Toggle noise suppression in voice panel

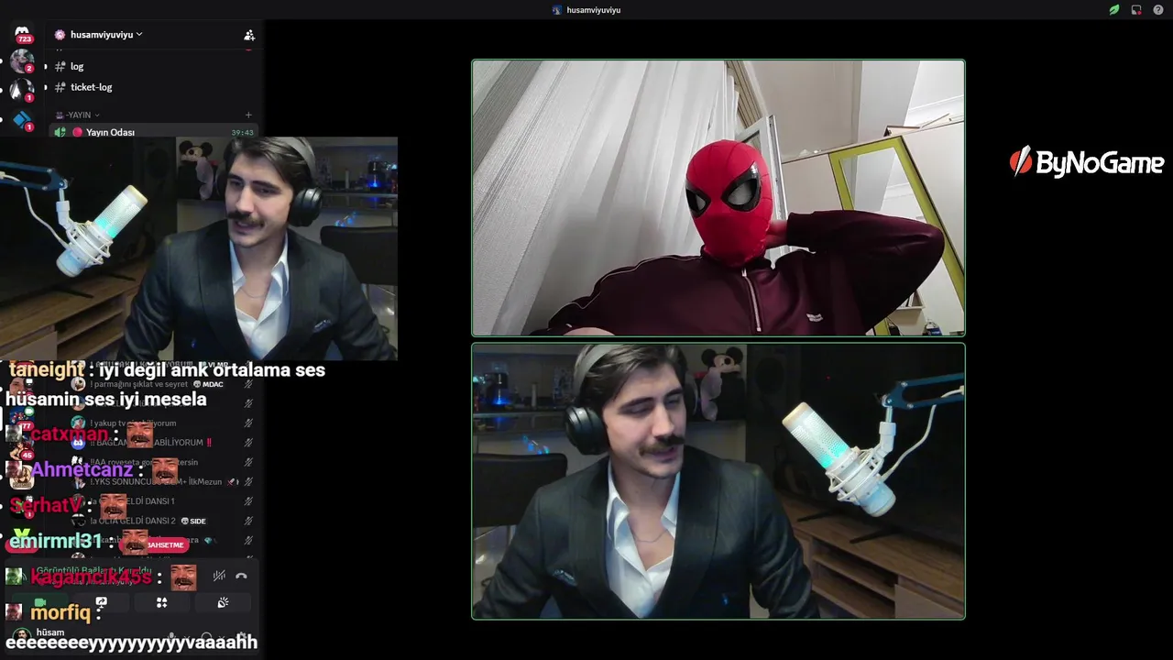click(219, 576)
